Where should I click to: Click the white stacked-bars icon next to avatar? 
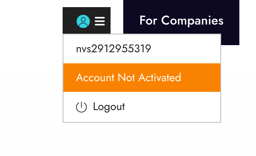coord(100,21)
